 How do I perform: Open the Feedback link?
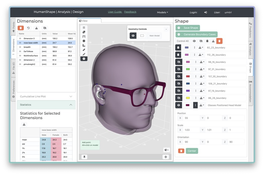pos(130,12)
